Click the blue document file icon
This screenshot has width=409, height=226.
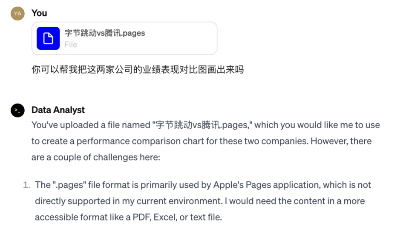[48, 38]
